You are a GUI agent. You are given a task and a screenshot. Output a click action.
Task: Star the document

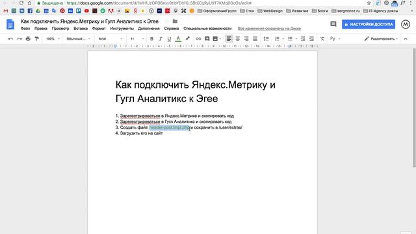(167, 21)
